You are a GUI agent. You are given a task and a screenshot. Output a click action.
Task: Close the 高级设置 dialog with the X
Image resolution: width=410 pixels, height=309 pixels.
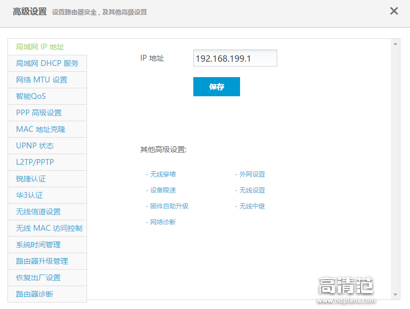pyautogui.click(x=394, y=11)
